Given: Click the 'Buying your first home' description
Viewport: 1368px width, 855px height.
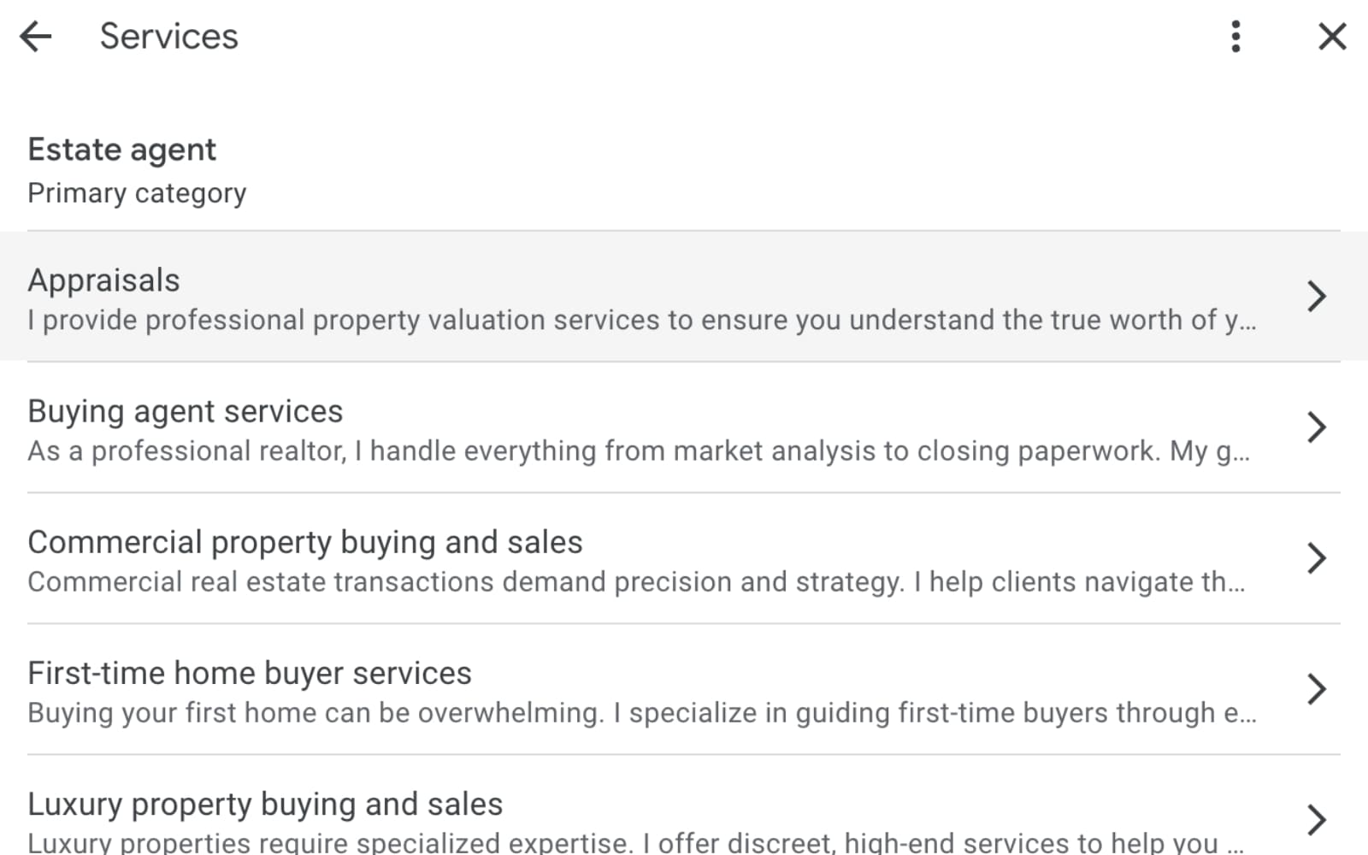Looking at the screenshot, I should pyautogui.click(x=641, y=712).
